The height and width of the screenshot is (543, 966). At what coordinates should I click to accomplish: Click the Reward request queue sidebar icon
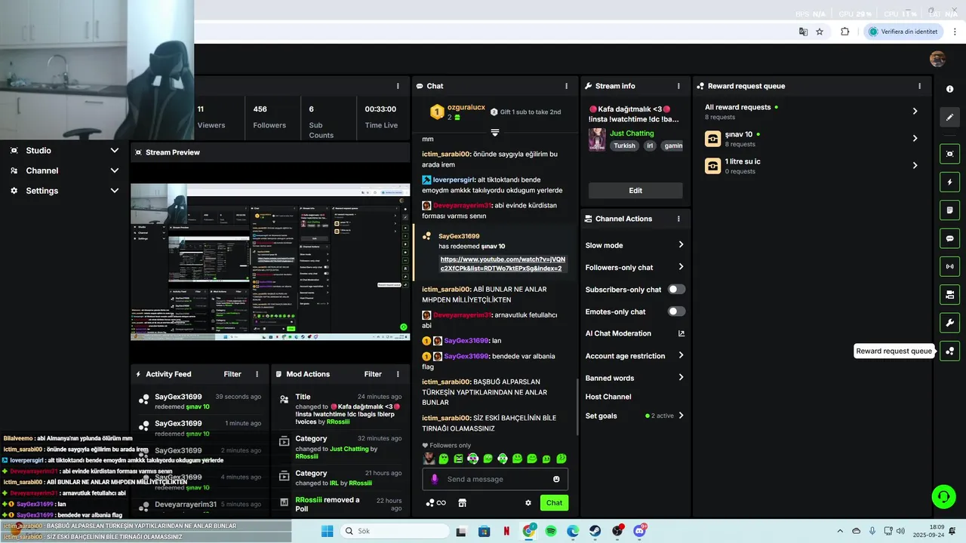click(x=949, y=351)
